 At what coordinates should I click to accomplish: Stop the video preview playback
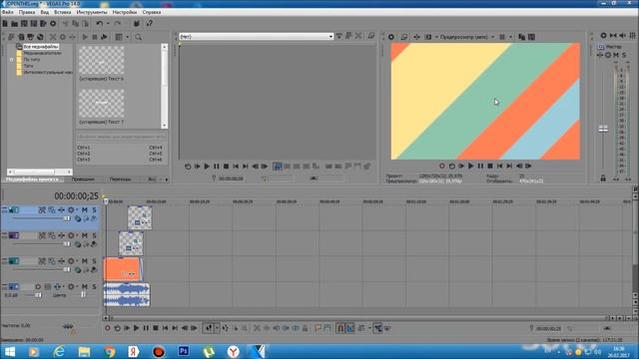point(490,167)
